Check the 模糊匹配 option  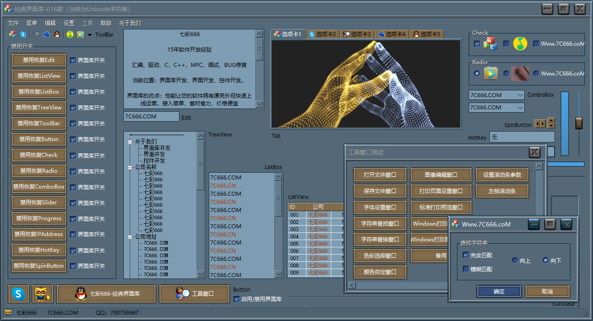tap(466, 269)
